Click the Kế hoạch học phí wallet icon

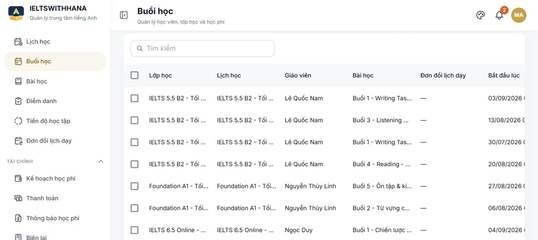[18, 178]
